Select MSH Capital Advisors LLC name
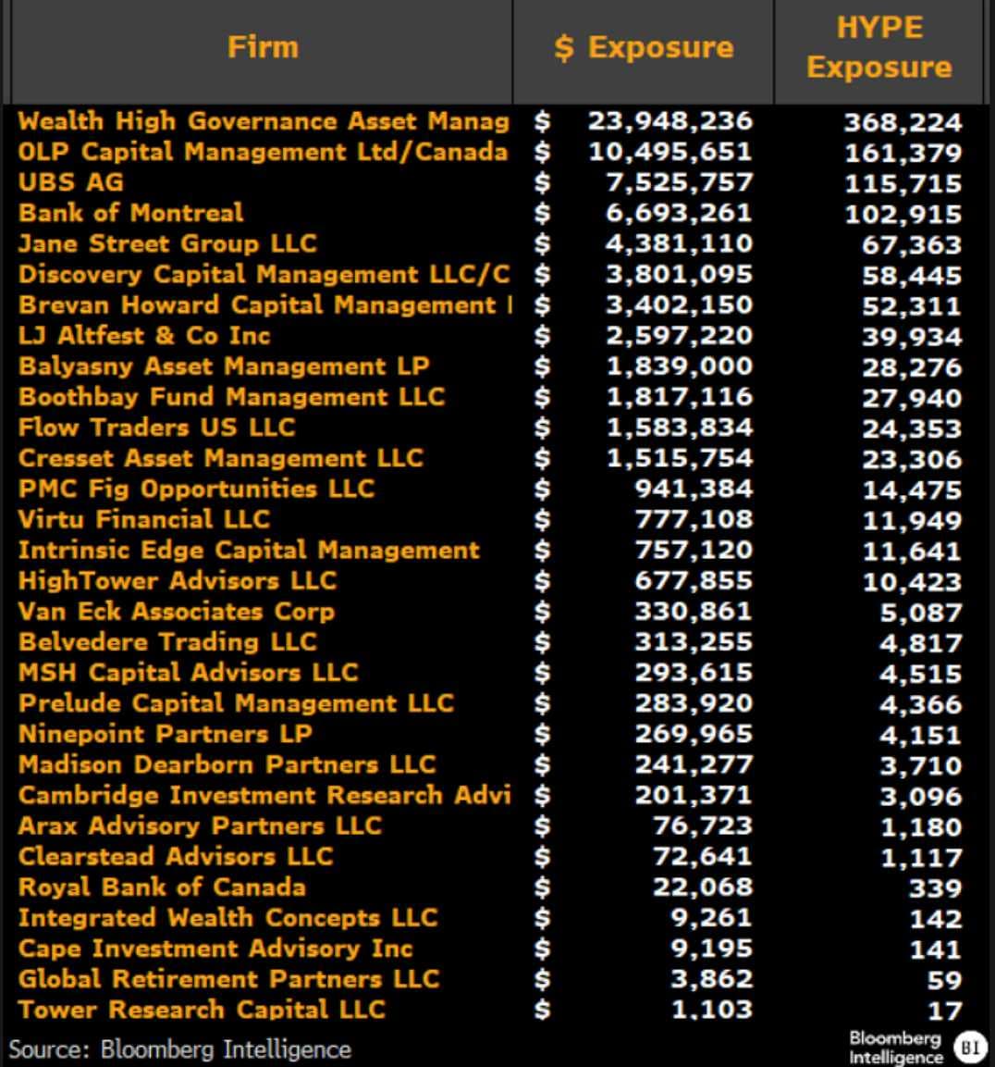This screenshot has height=1067, width=995. (189, 673)
